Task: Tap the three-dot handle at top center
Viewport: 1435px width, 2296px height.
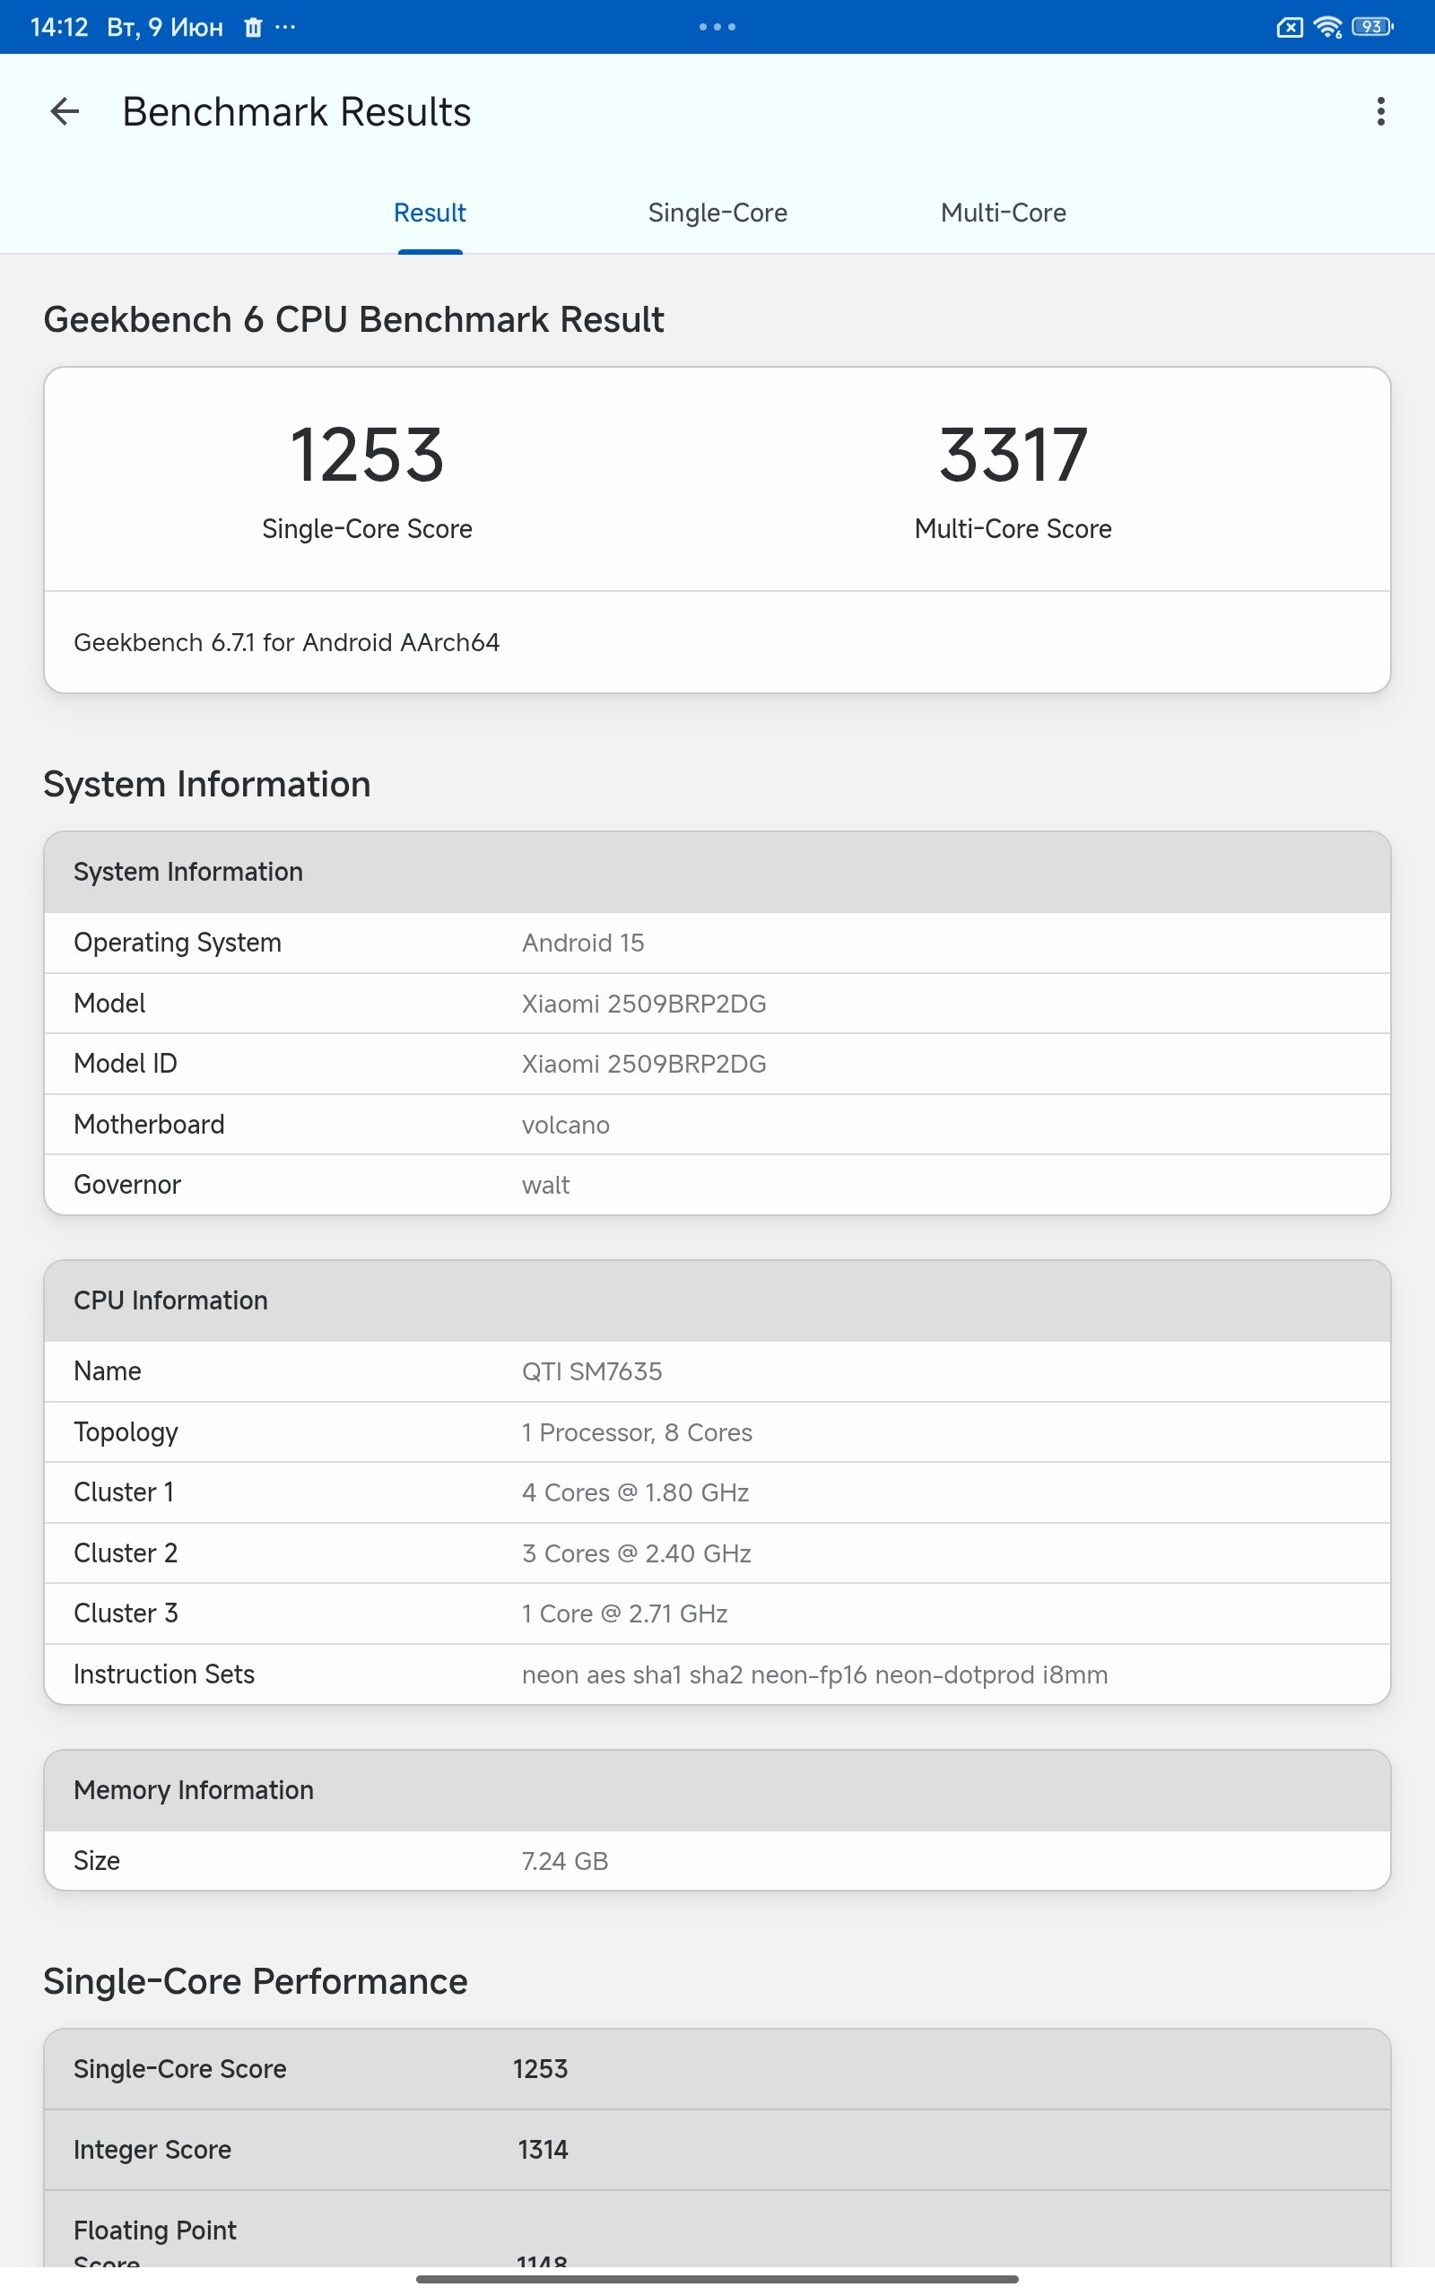Action: tap(717, 27)
